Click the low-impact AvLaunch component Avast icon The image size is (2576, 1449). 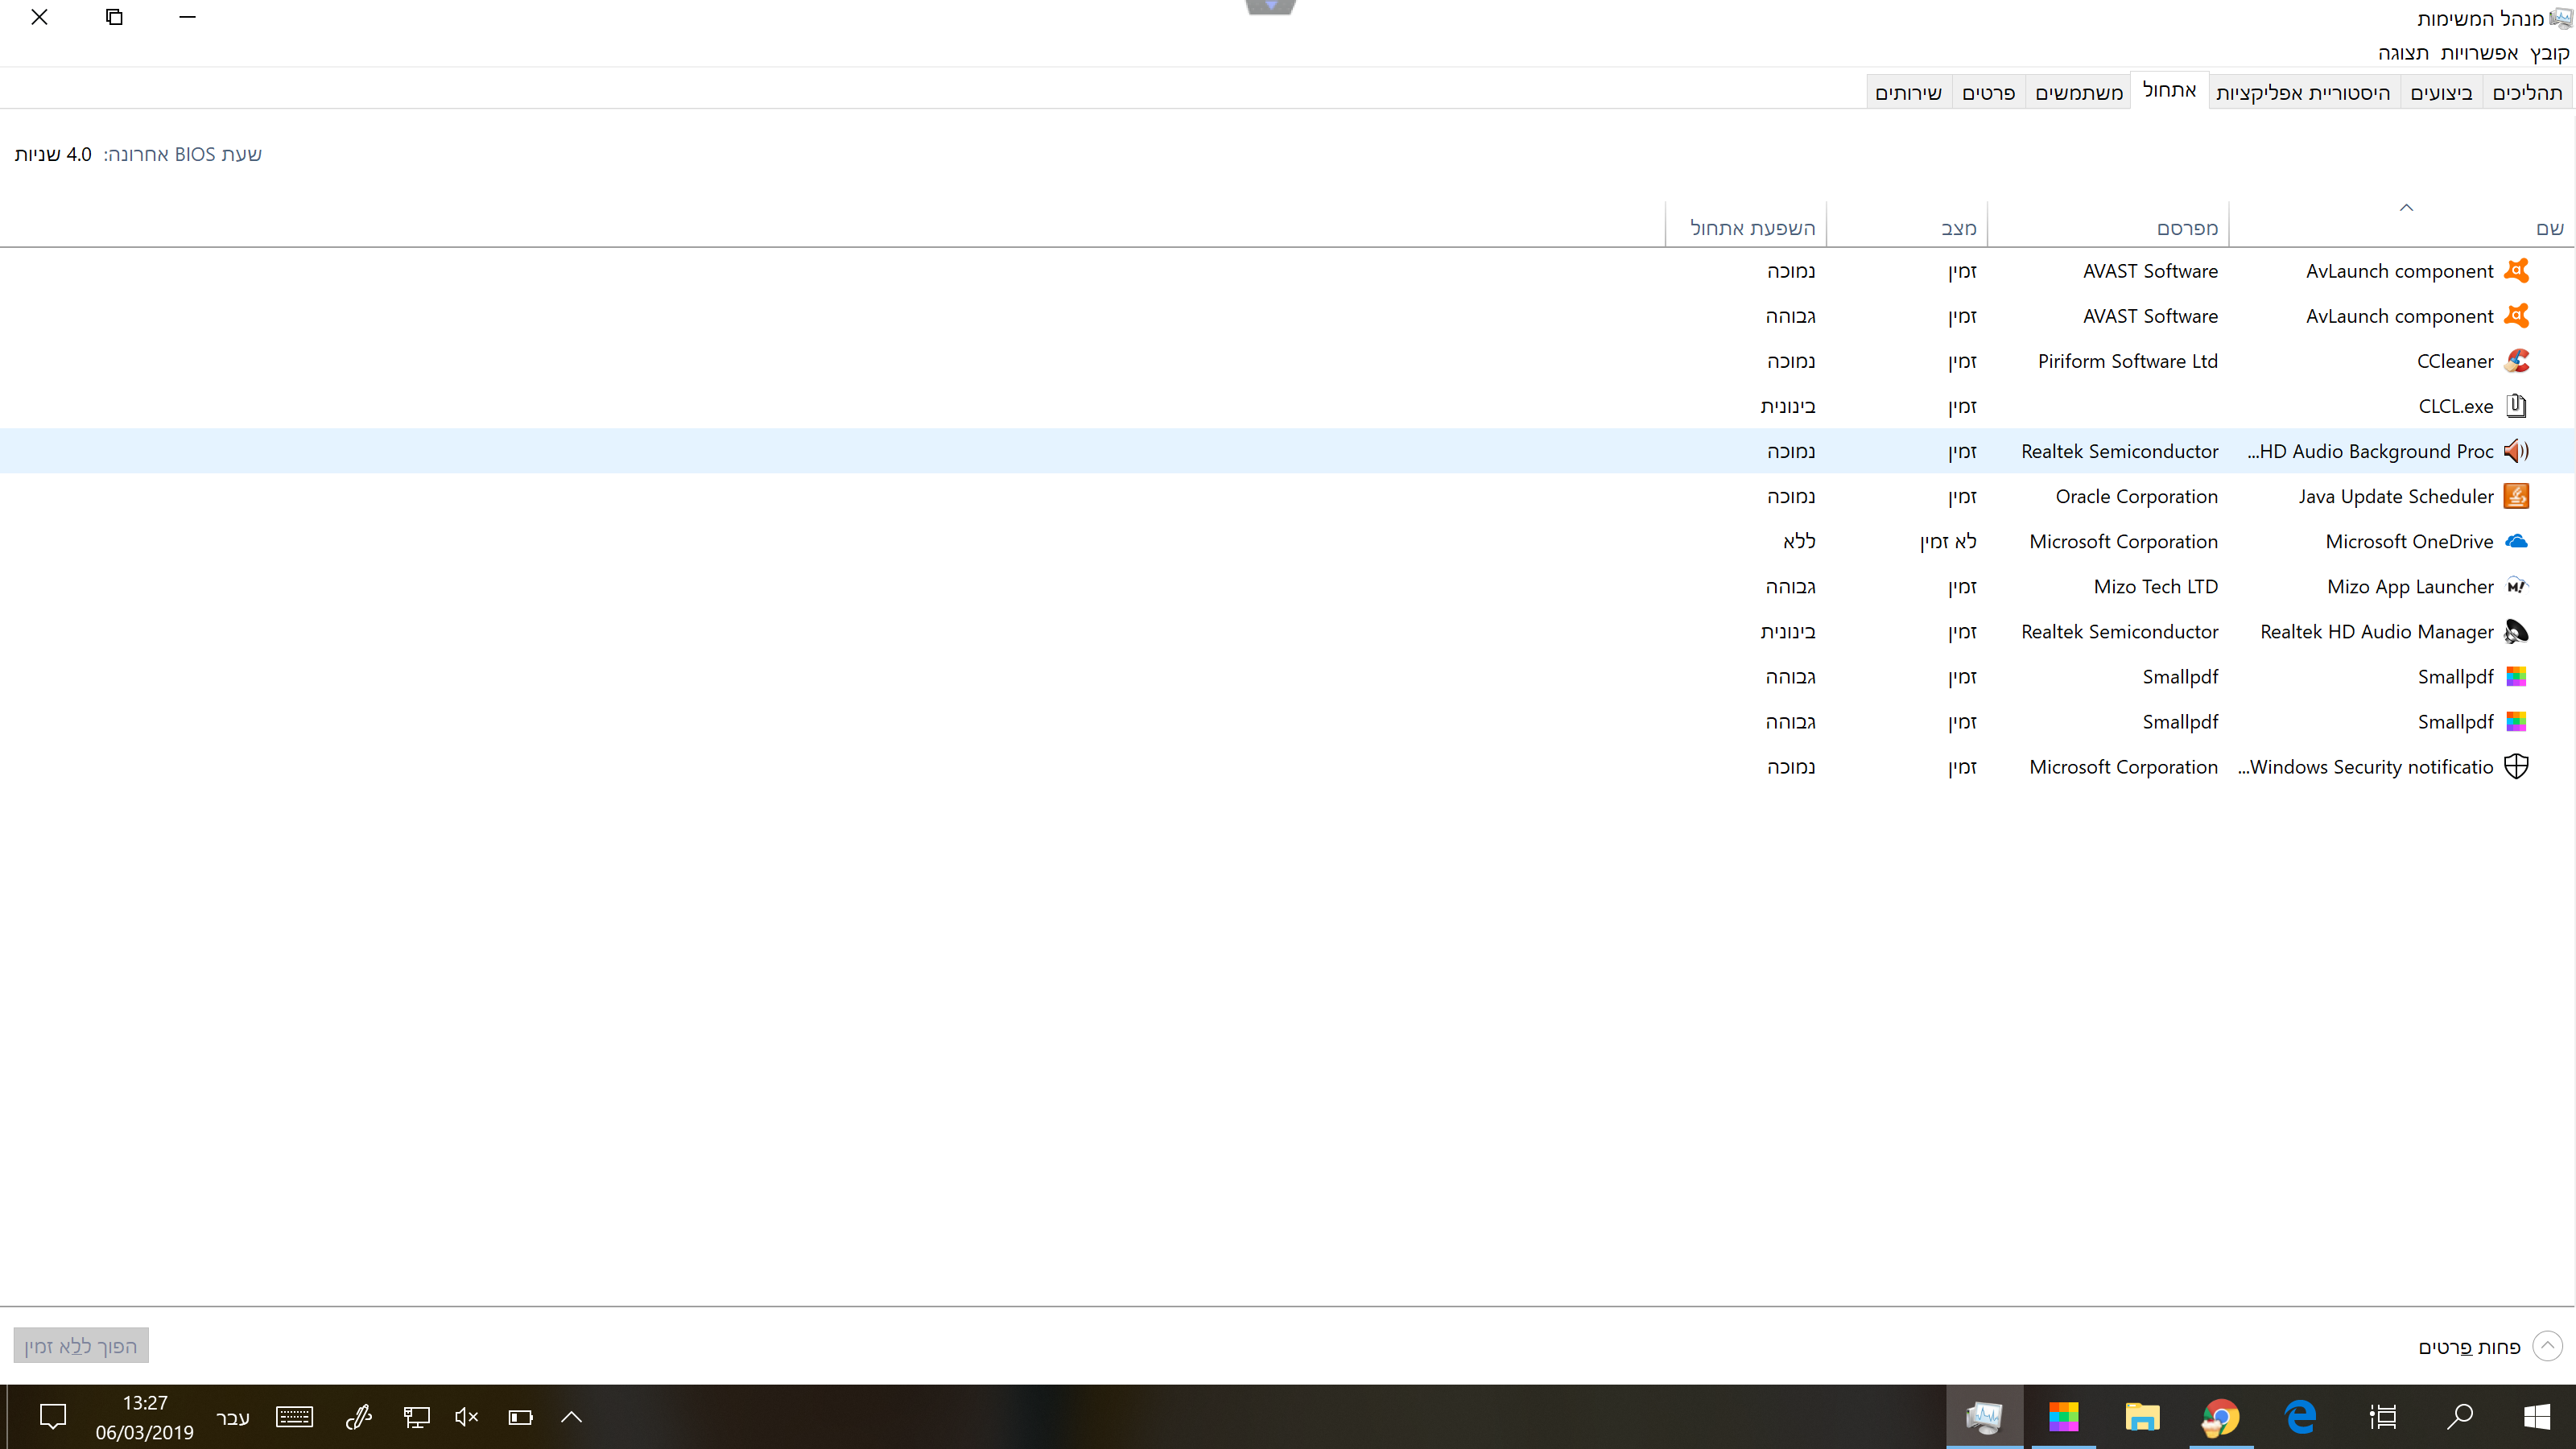[x=2516, y=271]
